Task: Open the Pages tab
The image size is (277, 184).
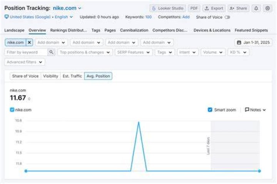Action: tap(110, 30)
